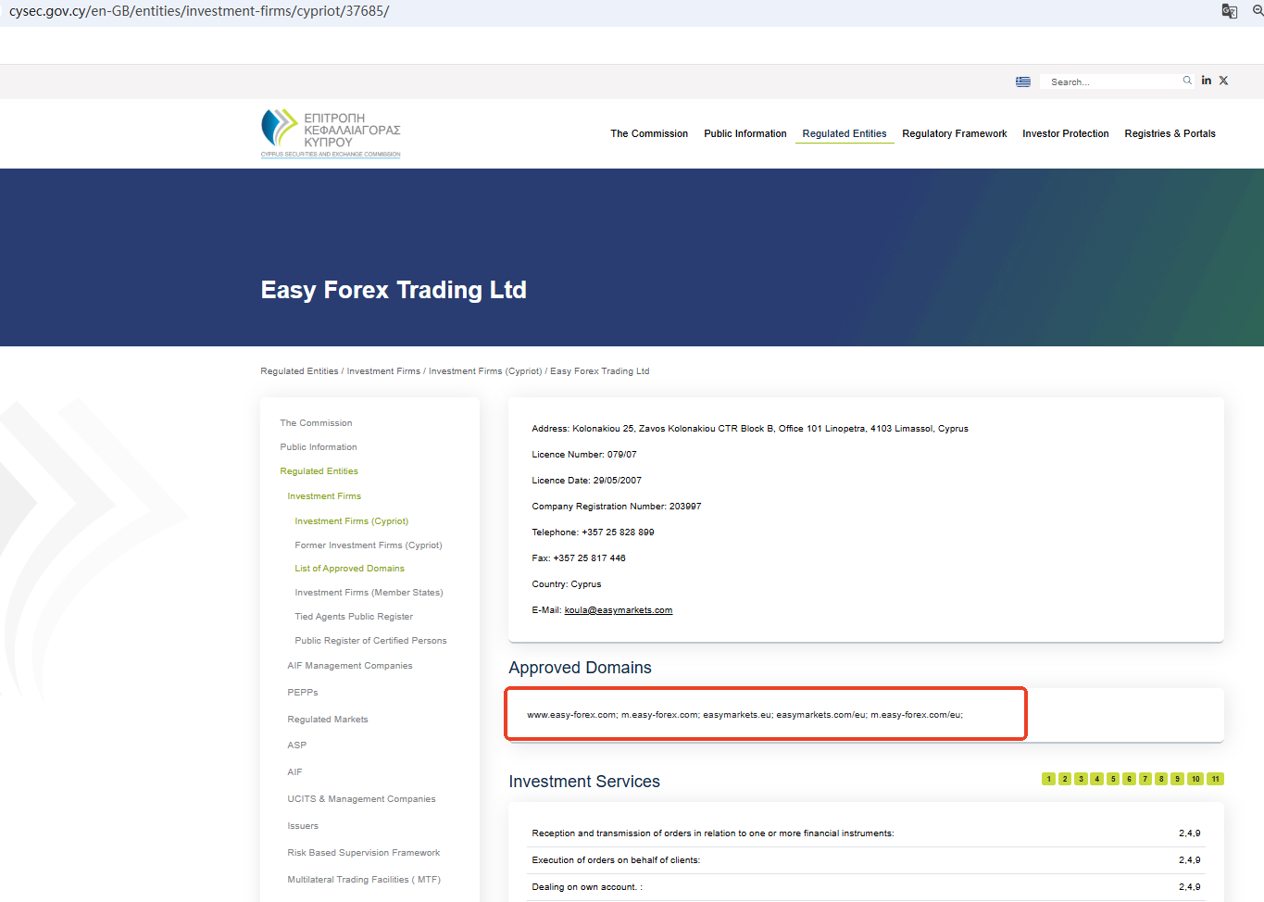Image resolution: width=1264 pixels, height=902 pixels.
Task: Expand Investment Firms in the sidebar
Action: coord(324,496)
